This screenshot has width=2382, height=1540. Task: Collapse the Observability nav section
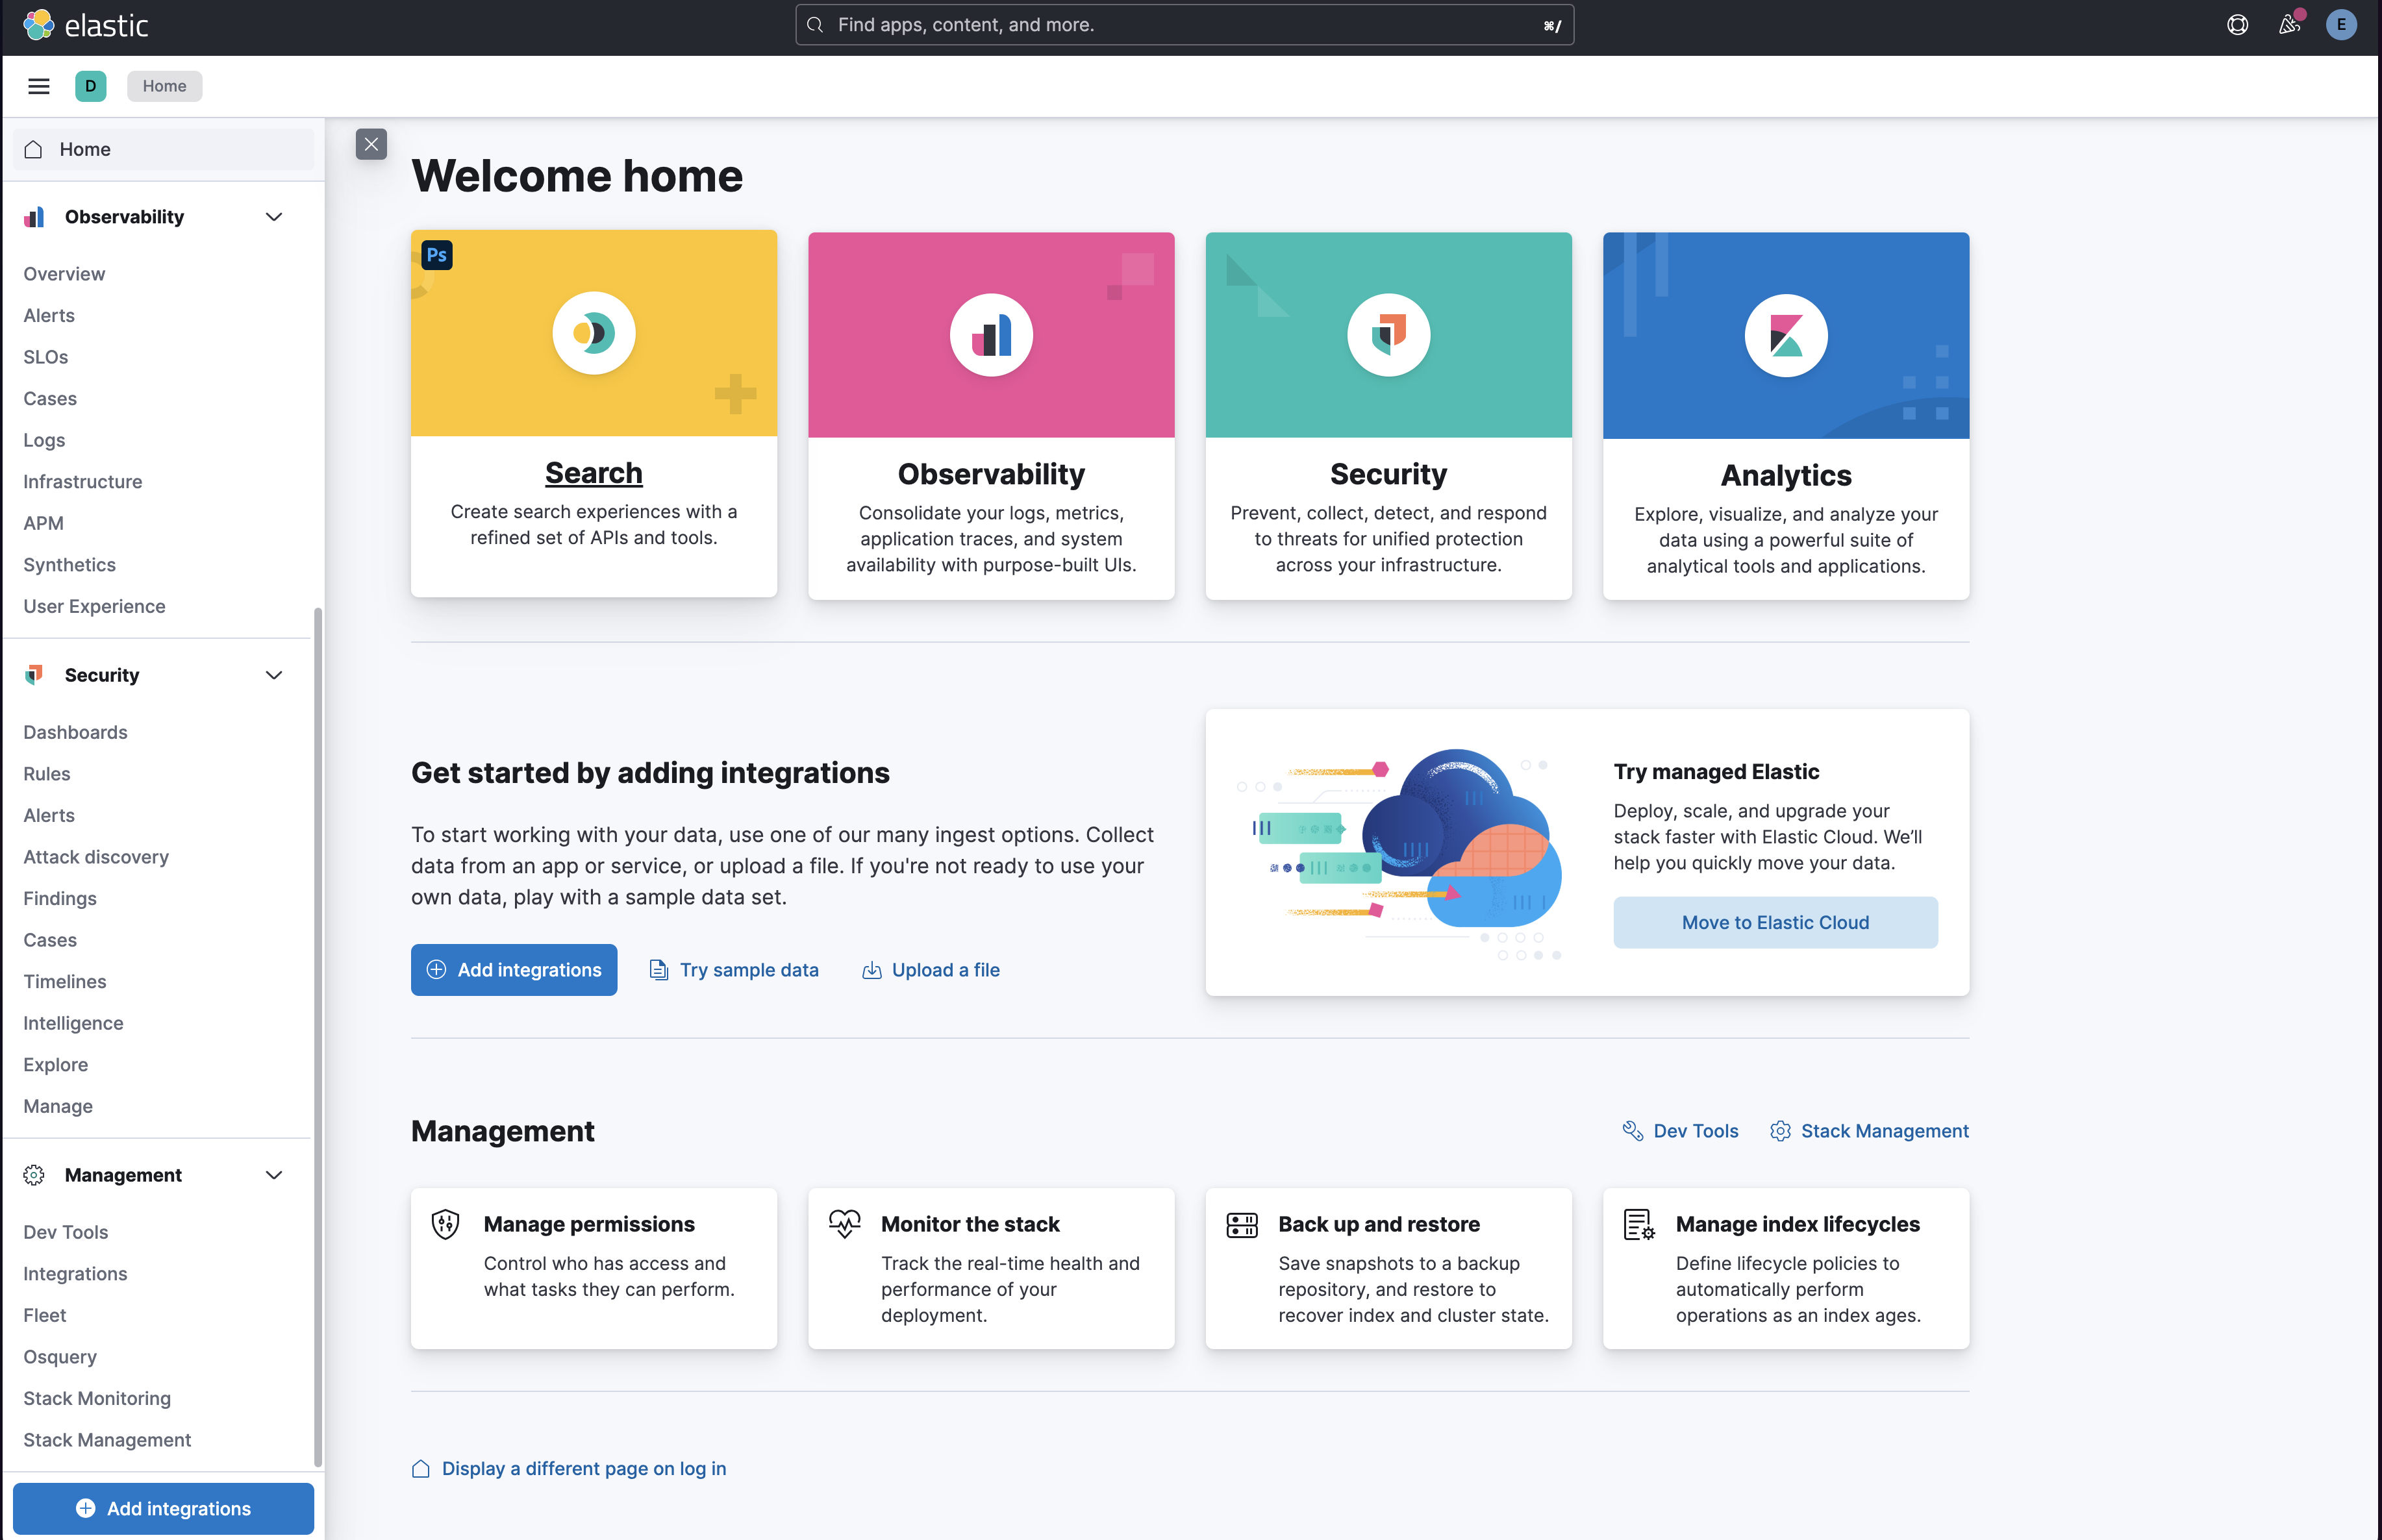click(x=274, y=217)
